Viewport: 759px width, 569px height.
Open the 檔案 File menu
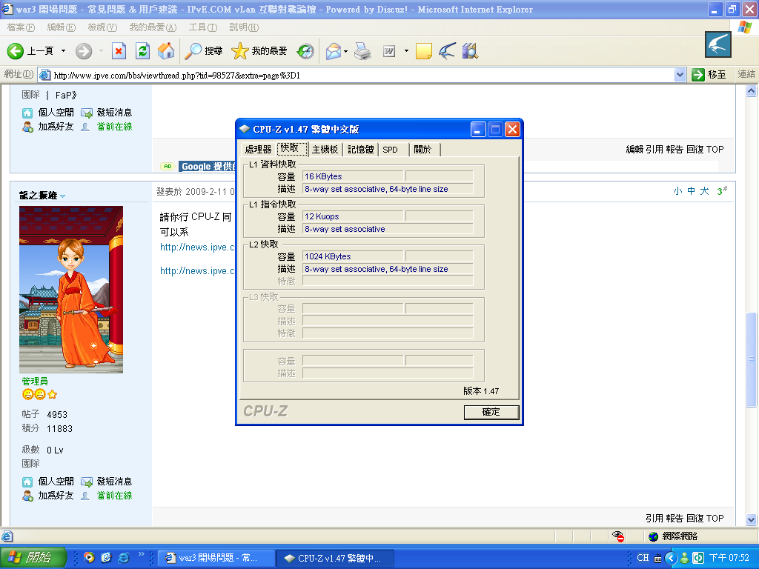pos(21,27)
